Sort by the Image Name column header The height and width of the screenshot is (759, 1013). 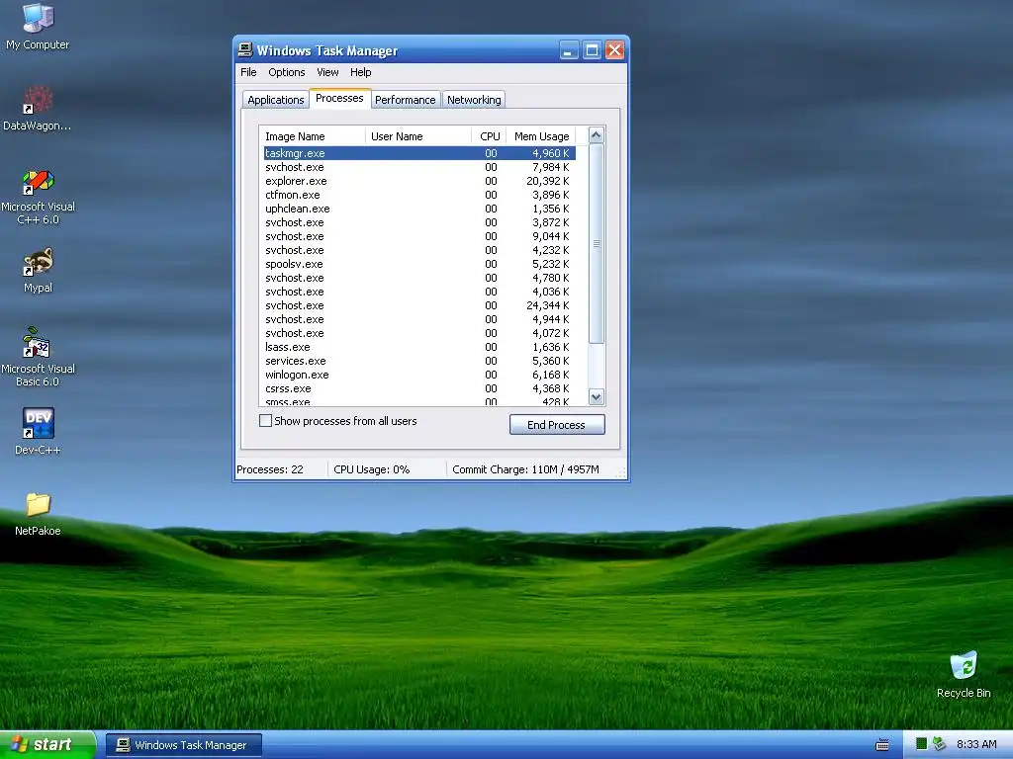(x=312, y=136)
